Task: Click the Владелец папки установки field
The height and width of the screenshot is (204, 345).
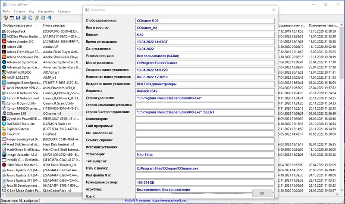Action: click(205, 84)
